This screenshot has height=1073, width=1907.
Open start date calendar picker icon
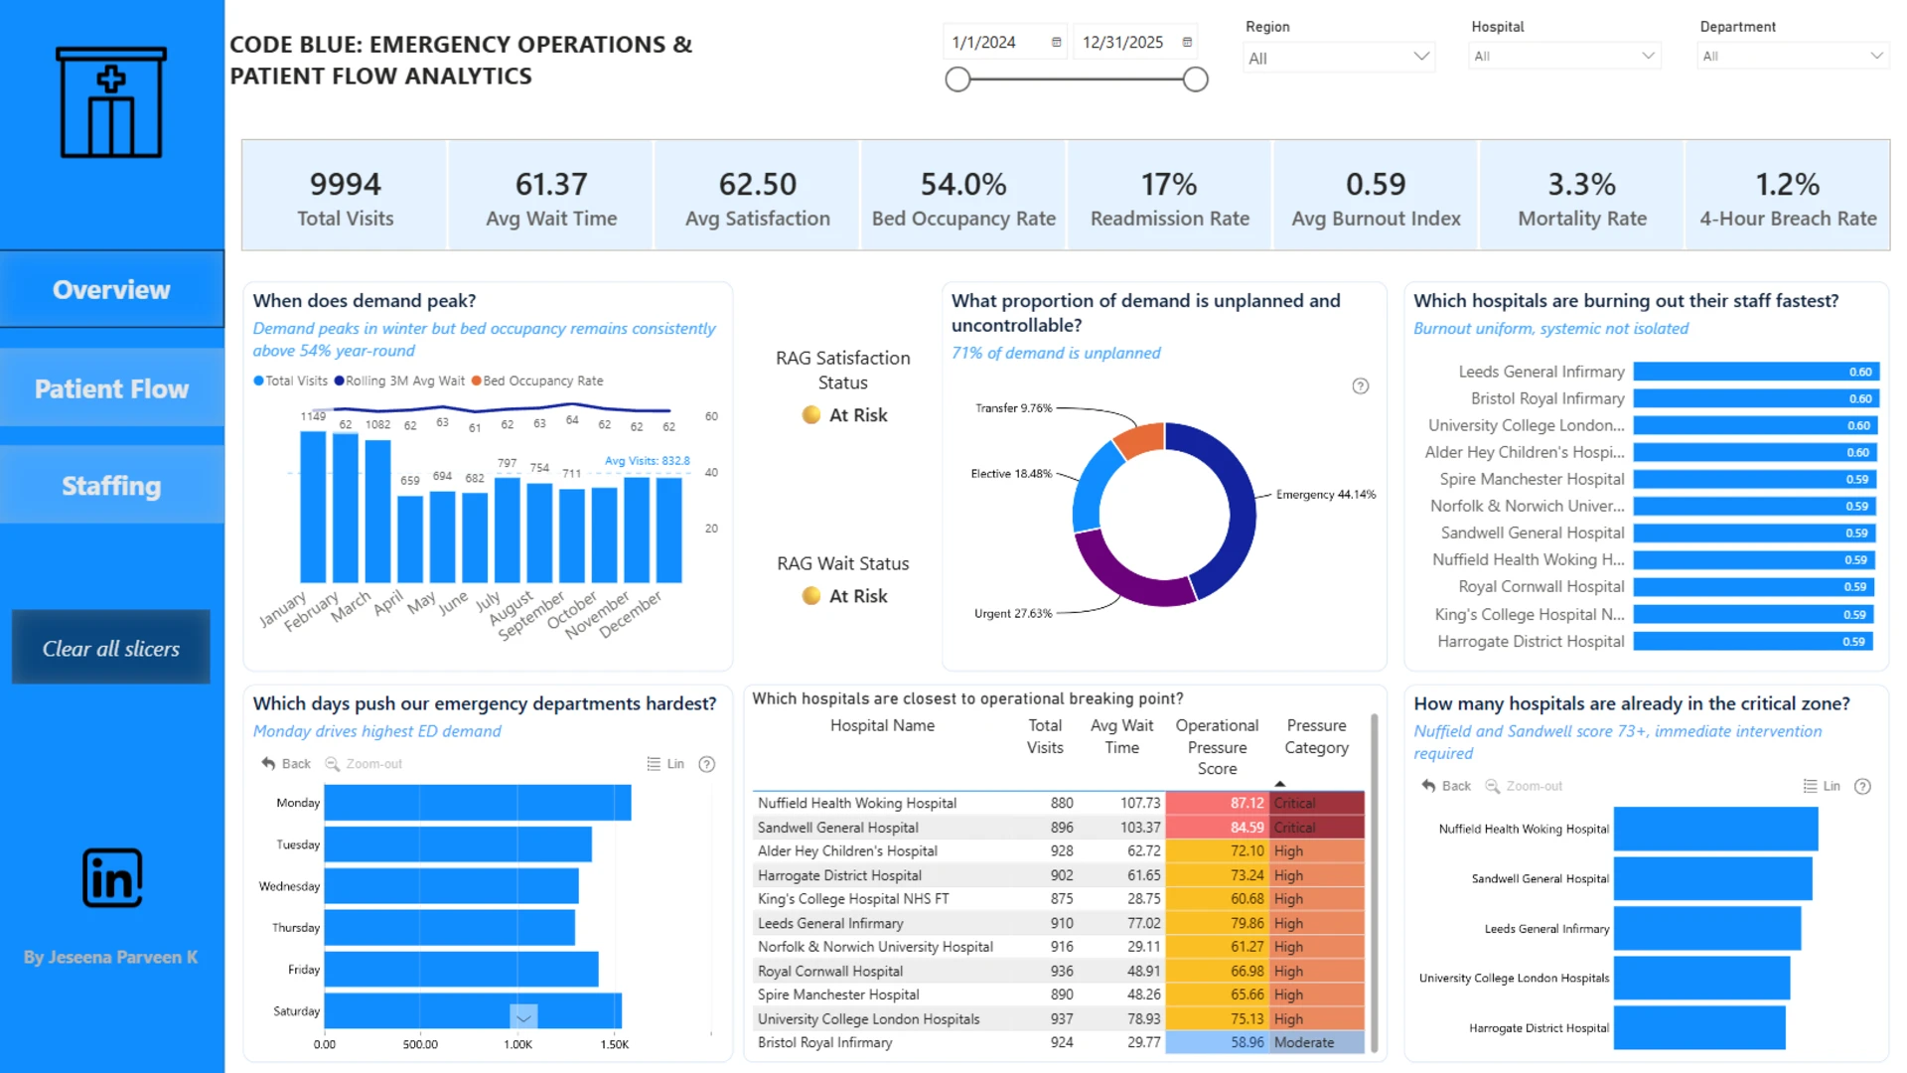click(x=1056, y=43)
